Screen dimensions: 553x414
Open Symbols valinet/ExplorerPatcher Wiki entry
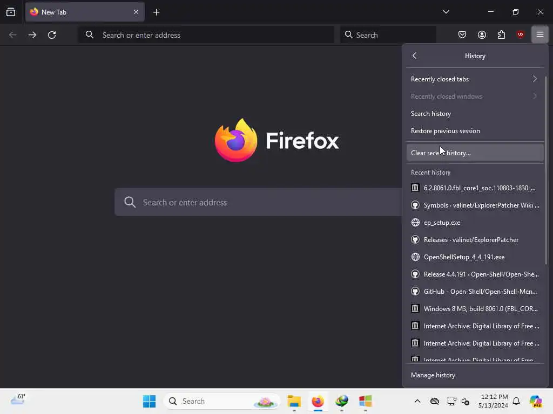pyautogui.click(x=475, y=205)
